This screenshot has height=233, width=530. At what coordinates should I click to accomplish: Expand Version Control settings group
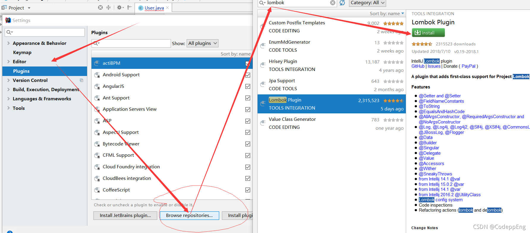point(8,80)
